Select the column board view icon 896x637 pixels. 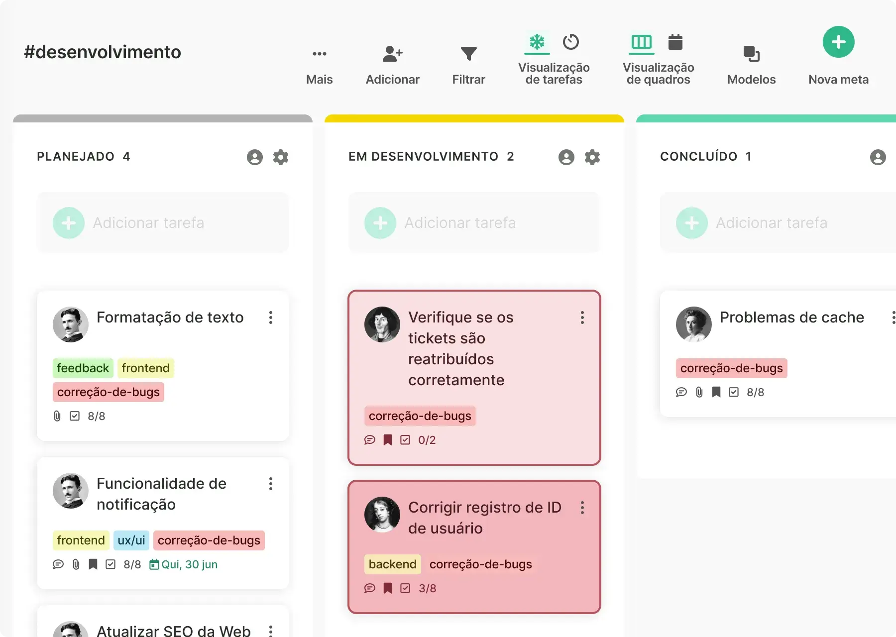[x=641, y=42]
